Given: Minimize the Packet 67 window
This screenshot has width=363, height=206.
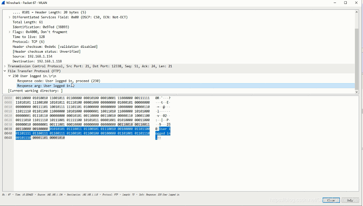Looking at the screenshot, I should [x=335, y=3].
